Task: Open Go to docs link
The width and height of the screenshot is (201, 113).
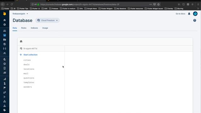Action: point(180,14)
